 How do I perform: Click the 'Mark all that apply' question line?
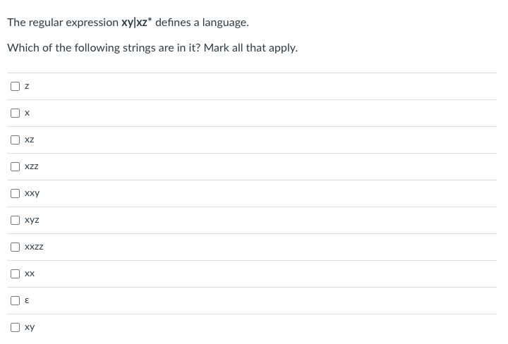tap(152, 49)
